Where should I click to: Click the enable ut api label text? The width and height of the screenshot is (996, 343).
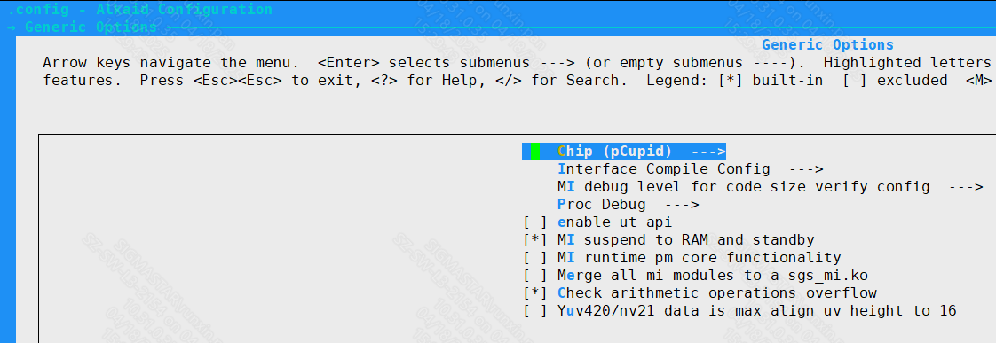(x=614, y=222)
